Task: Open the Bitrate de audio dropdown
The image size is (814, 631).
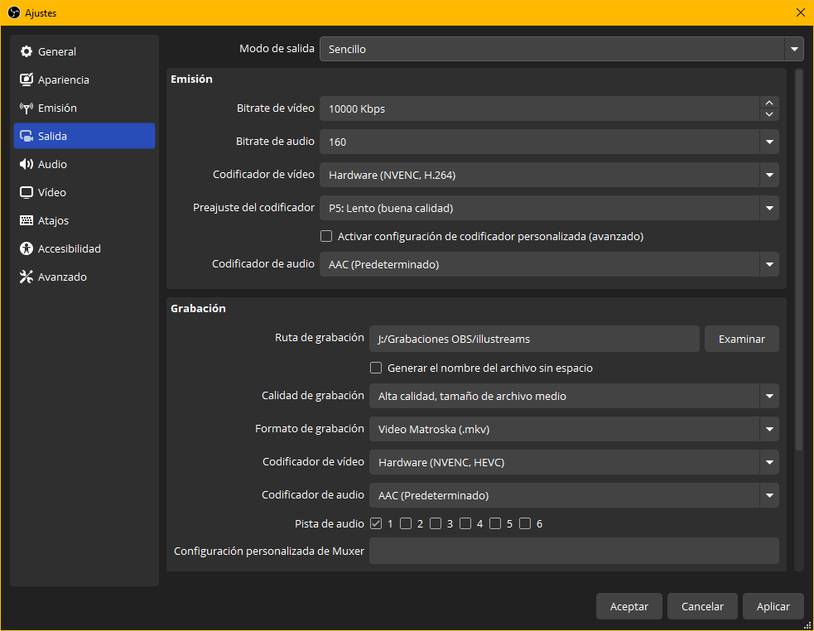Action: (549, 142)
